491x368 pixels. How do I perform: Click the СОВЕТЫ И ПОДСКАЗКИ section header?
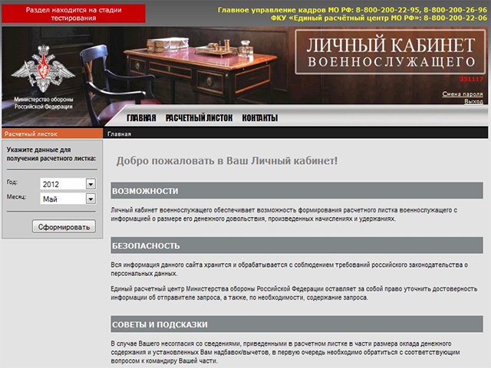tap(297, 324)
